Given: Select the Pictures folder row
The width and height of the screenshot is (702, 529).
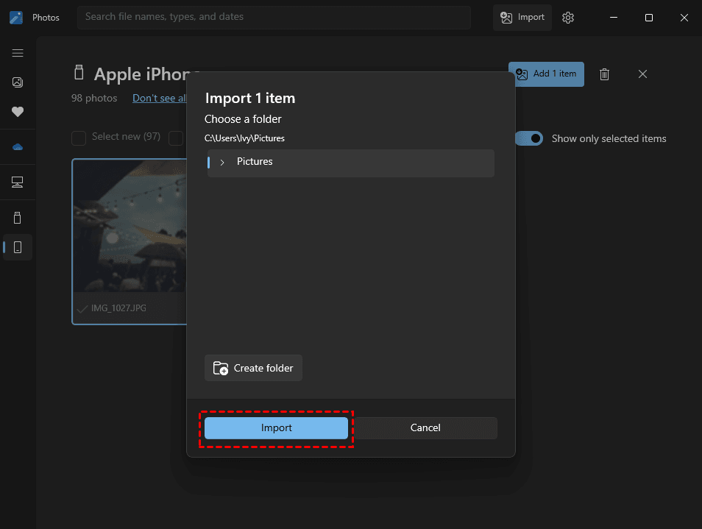Looking at the screenshot, I should [350, 163].
